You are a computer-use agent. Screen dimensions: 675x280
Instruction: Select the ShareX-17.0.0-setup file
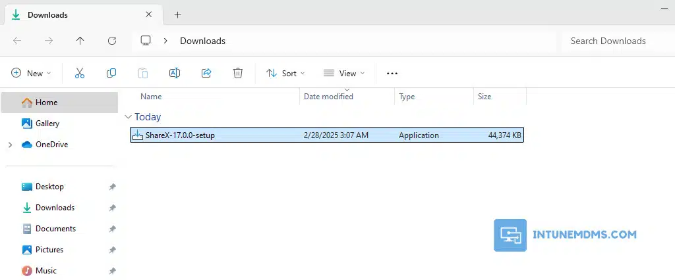(x=180, y=135)
